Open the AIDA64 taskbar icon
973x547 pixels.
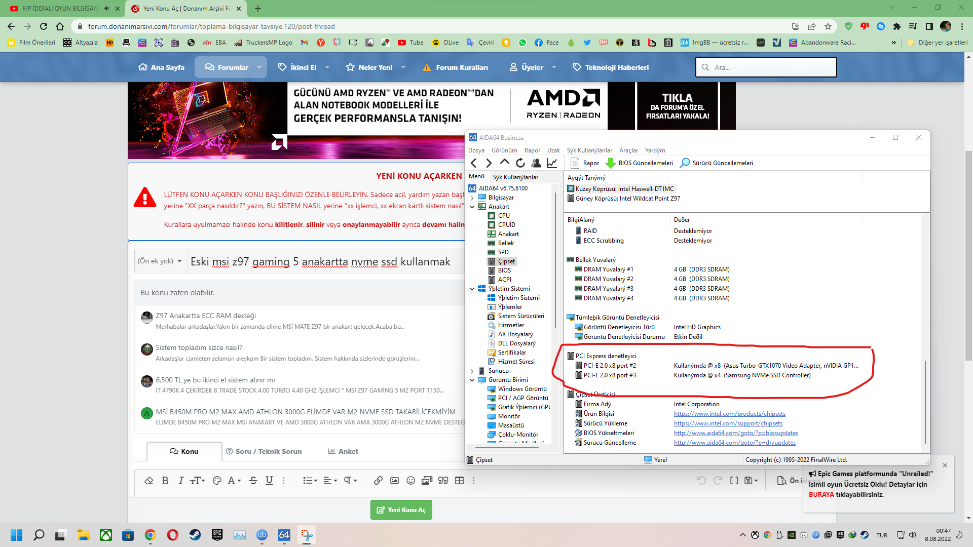click(284, 535)
